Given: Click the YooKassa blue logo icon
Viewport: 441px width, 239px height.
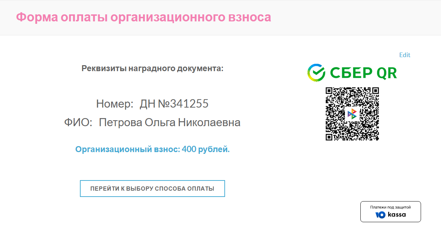Looking at the screenshot, I should [380, 215].
